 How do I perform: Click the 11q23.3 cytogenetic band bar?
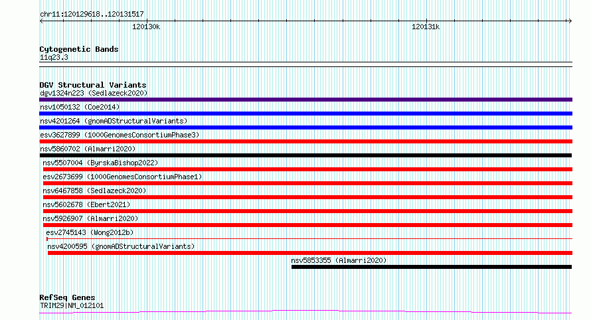pyautogui.click(x=305, y=64)
